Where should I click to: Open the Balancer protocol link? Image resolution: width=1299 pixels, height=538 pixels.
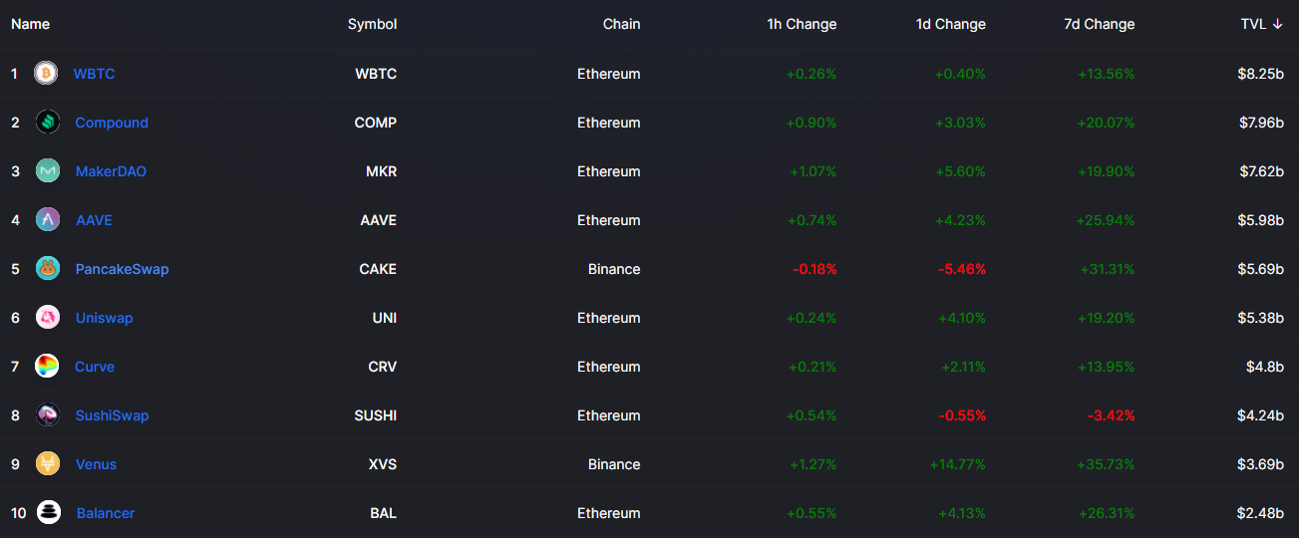[x=106, y=513]
